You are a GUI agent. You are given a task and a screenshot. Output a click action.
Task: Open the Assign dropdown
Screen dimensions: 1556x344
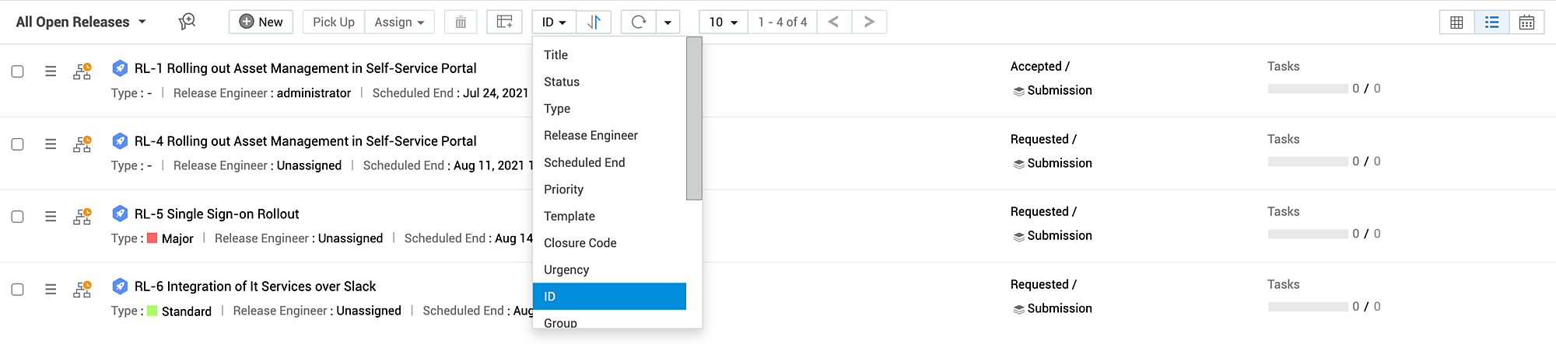(399, 22)
